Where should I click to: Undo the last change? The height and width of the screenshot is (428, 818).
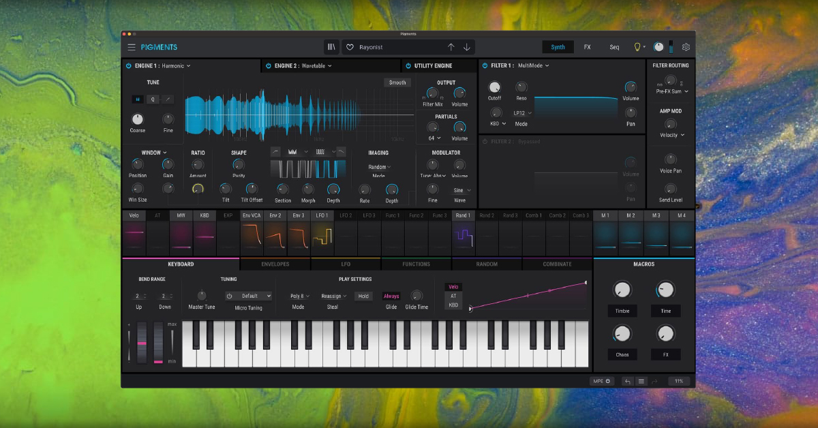point(628,382)
